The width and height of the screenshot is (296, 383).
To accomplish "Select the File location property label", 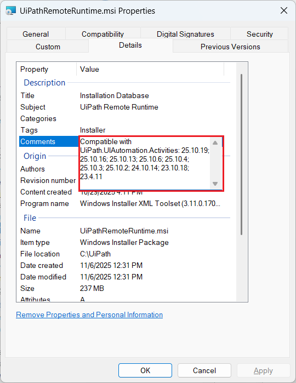I will [40, 254].
